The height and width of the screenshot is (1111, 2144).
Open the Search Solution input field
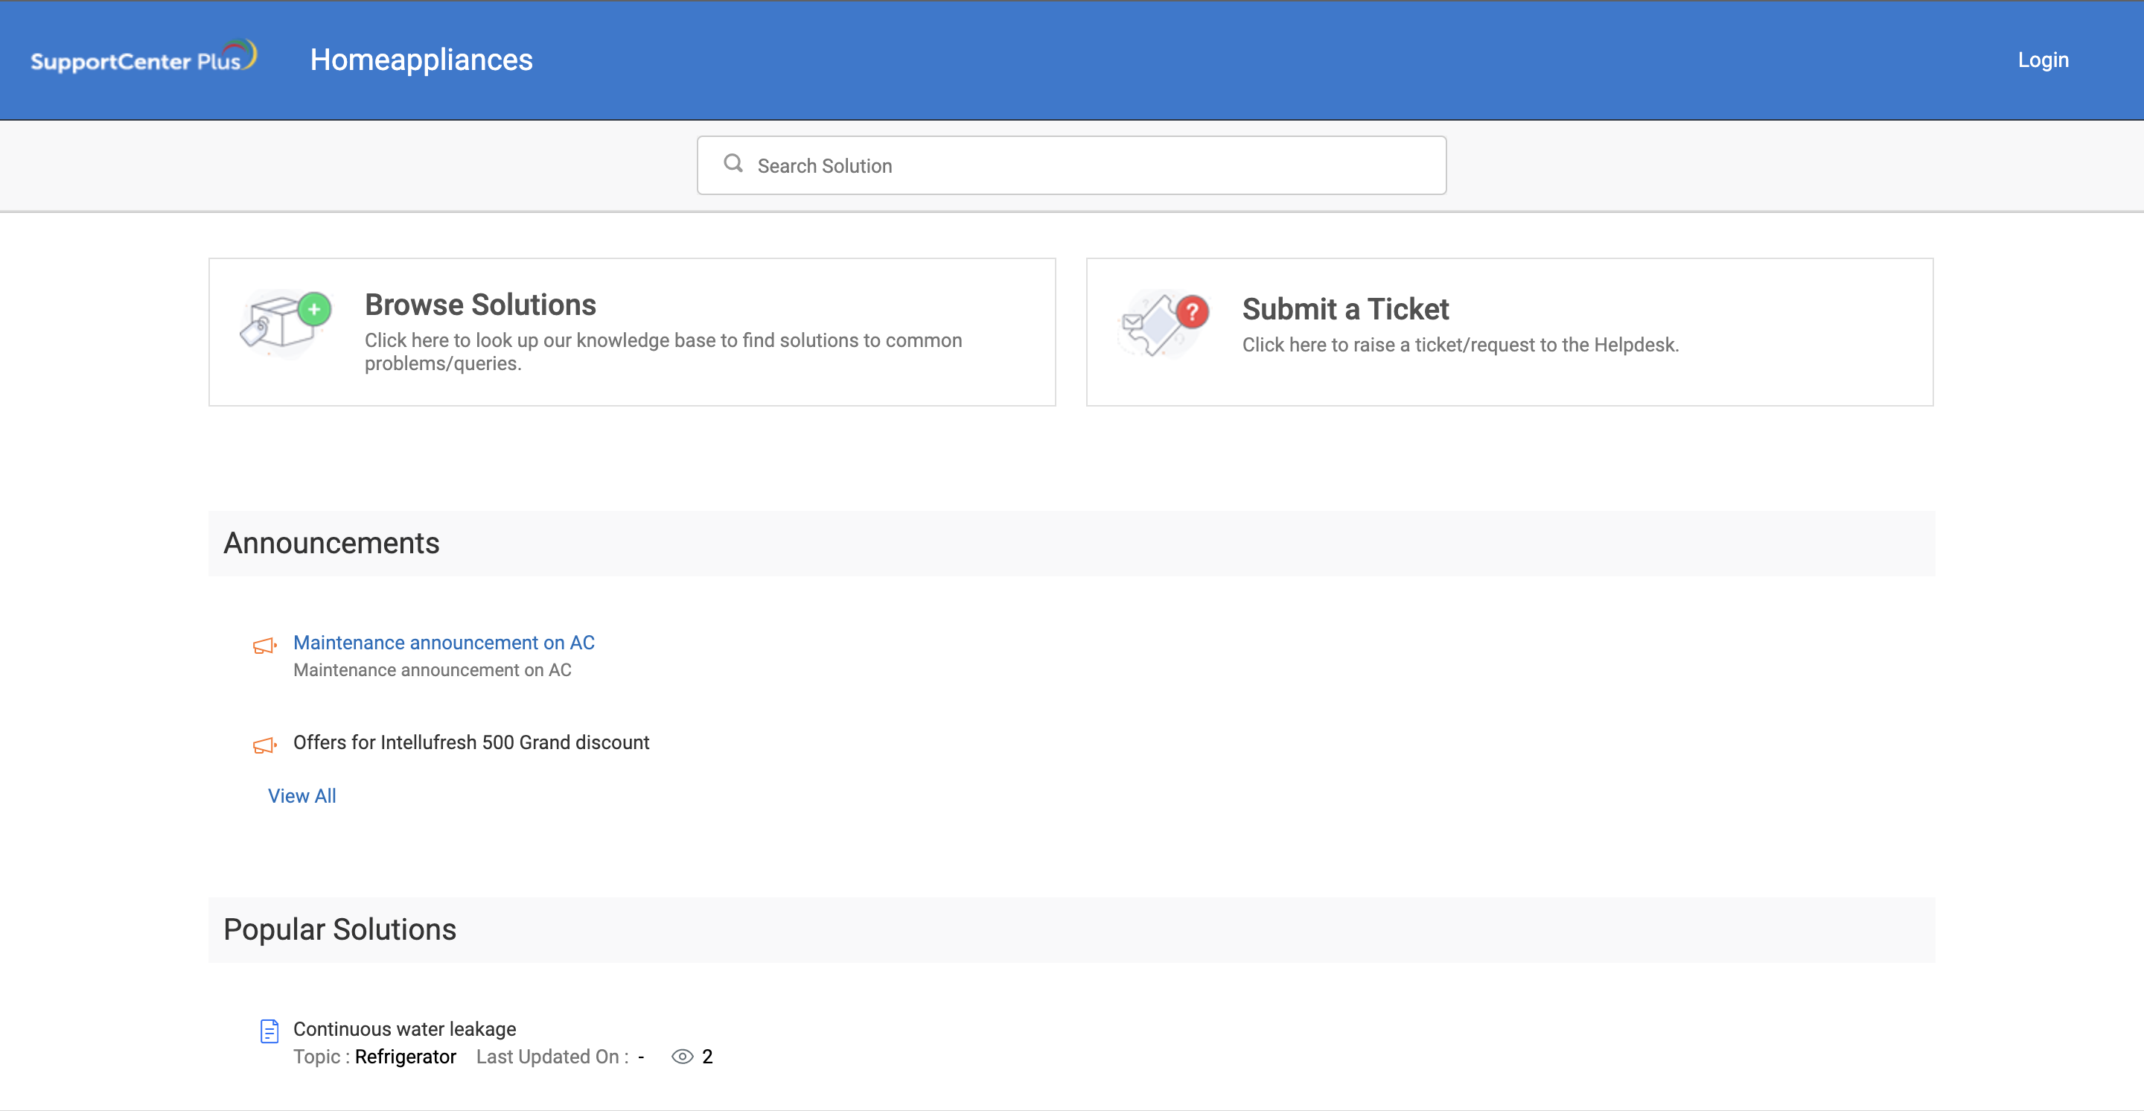coord(1072,166)
